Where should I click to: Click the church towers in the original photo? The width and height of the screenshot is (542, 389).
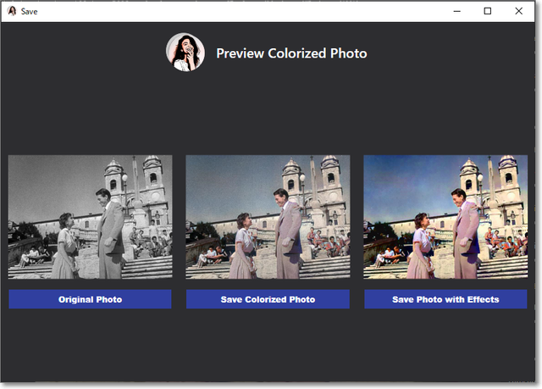(x=135, y=178)
